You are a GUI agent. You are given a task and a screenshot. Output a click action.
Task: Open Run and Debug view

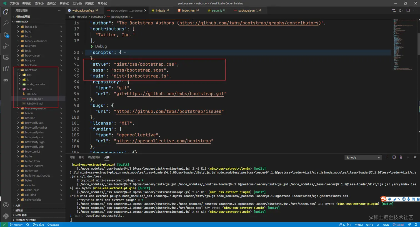[6, 46]
